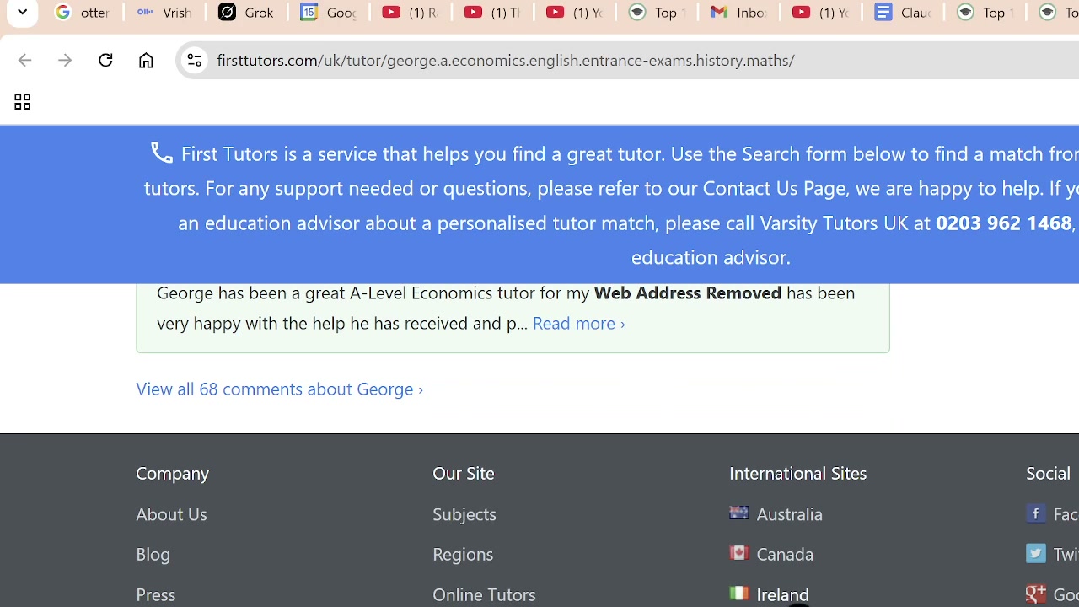1079x607 pixels.
Task: Click the Facebook social icon
Action: 1036,513
